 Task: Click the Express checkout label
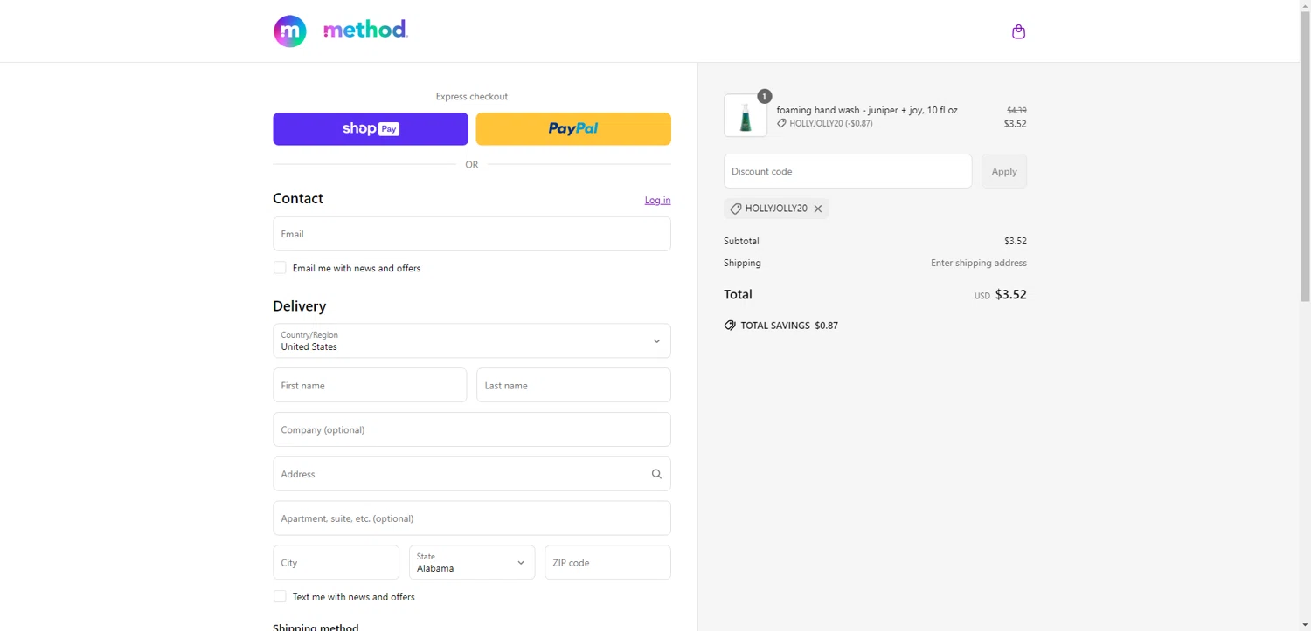[472, 97]
